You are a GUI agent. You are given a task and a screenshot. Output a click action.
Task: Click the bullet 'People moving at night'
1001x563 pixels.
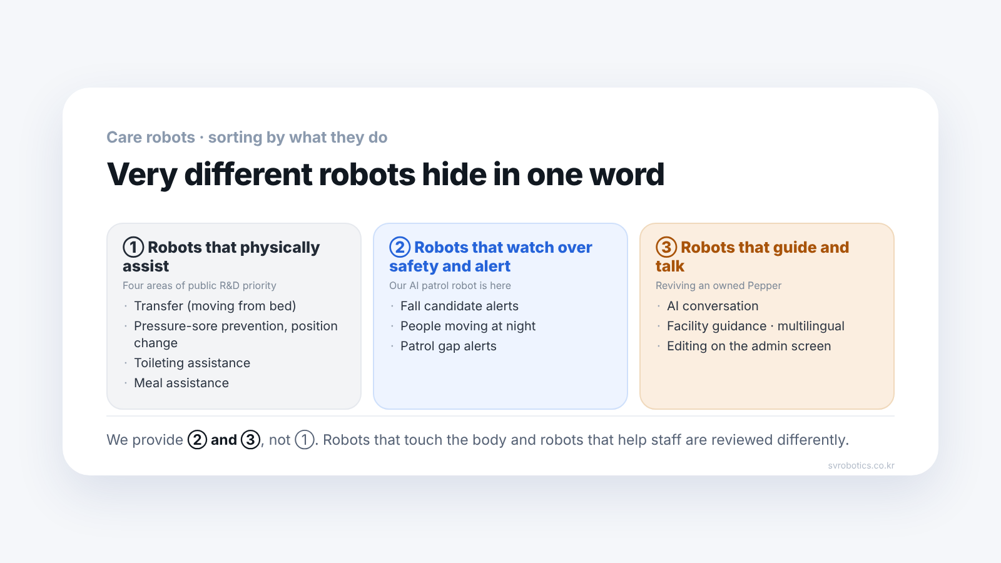[x=468, y=326]
